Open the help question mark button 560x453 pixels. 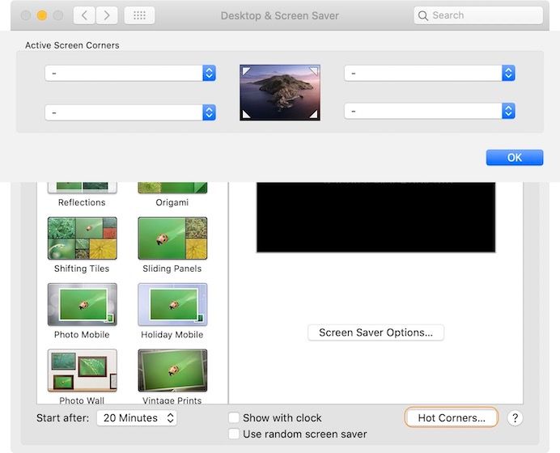pos(515,417)
